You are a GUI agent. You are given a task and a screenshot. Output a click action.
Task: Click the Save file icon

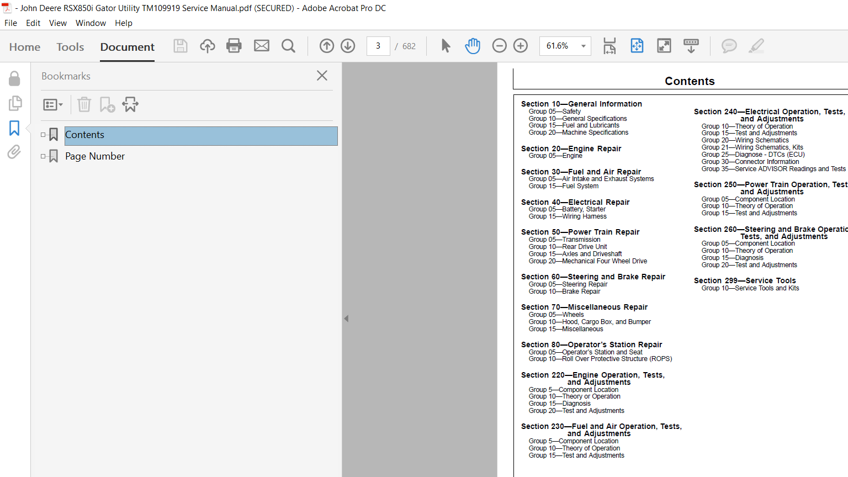point(181,46)
